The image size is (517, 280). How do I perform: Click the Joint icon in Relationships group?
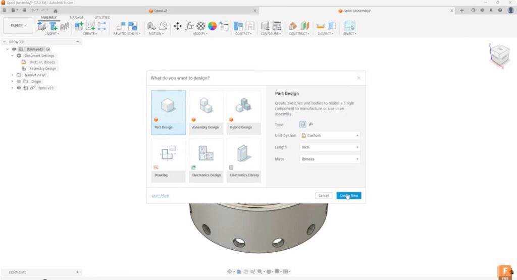(121, 26)
